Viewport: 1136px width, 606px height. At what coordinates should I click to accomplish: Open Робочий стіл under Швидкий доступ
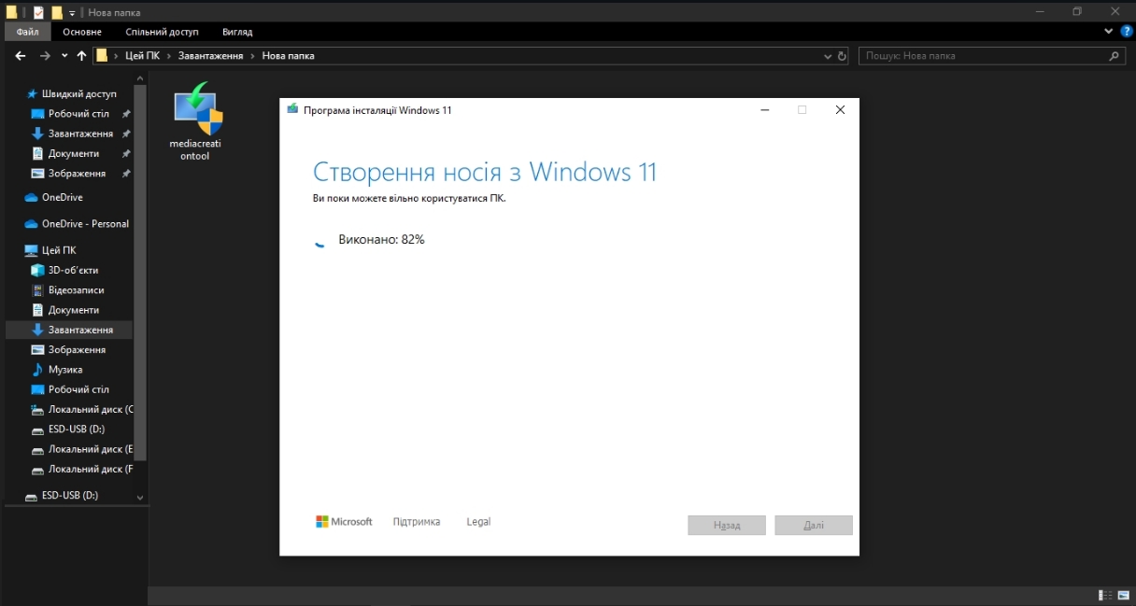point(78,114)
